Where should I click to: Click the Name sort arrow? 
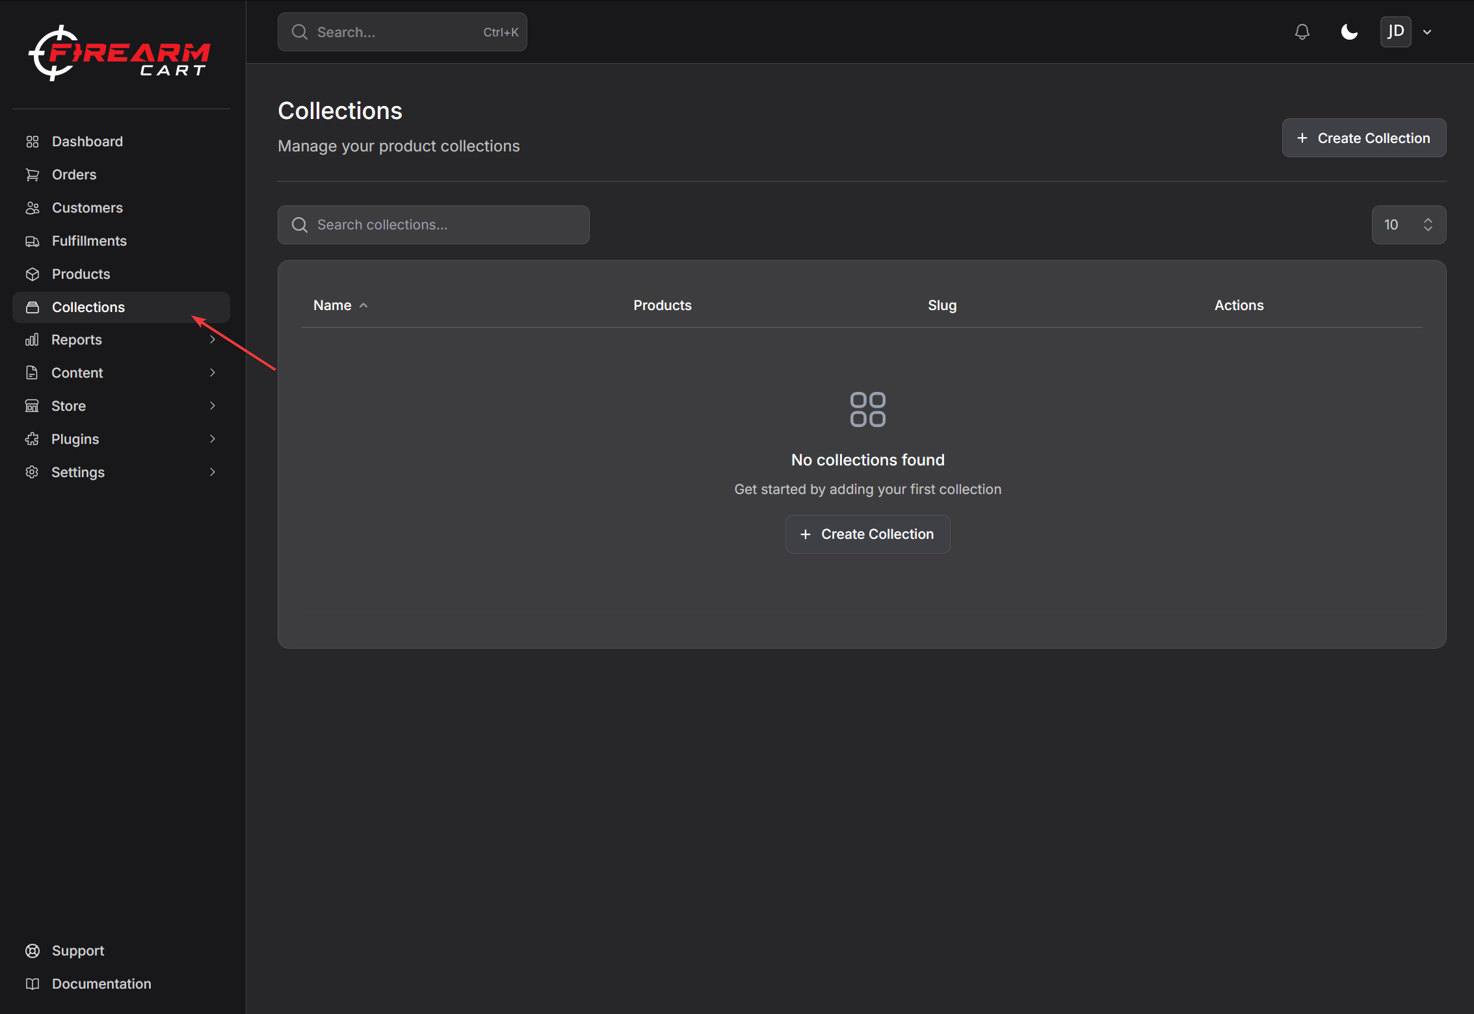363,305
